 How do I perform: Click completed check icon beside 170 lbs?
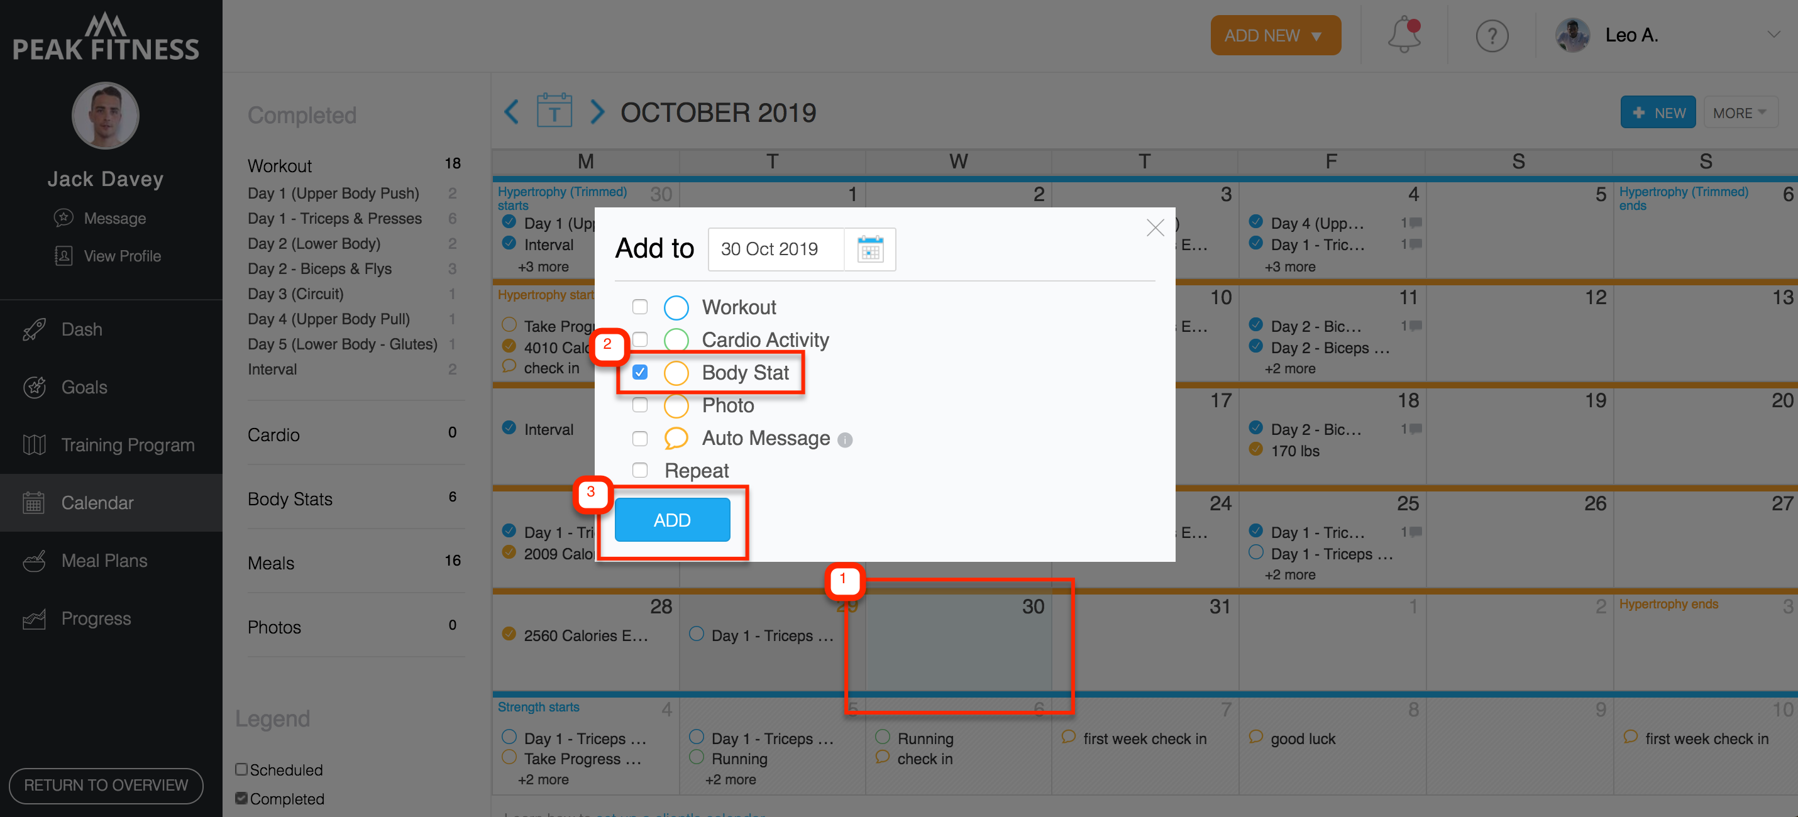click(x=1255, y=449)
